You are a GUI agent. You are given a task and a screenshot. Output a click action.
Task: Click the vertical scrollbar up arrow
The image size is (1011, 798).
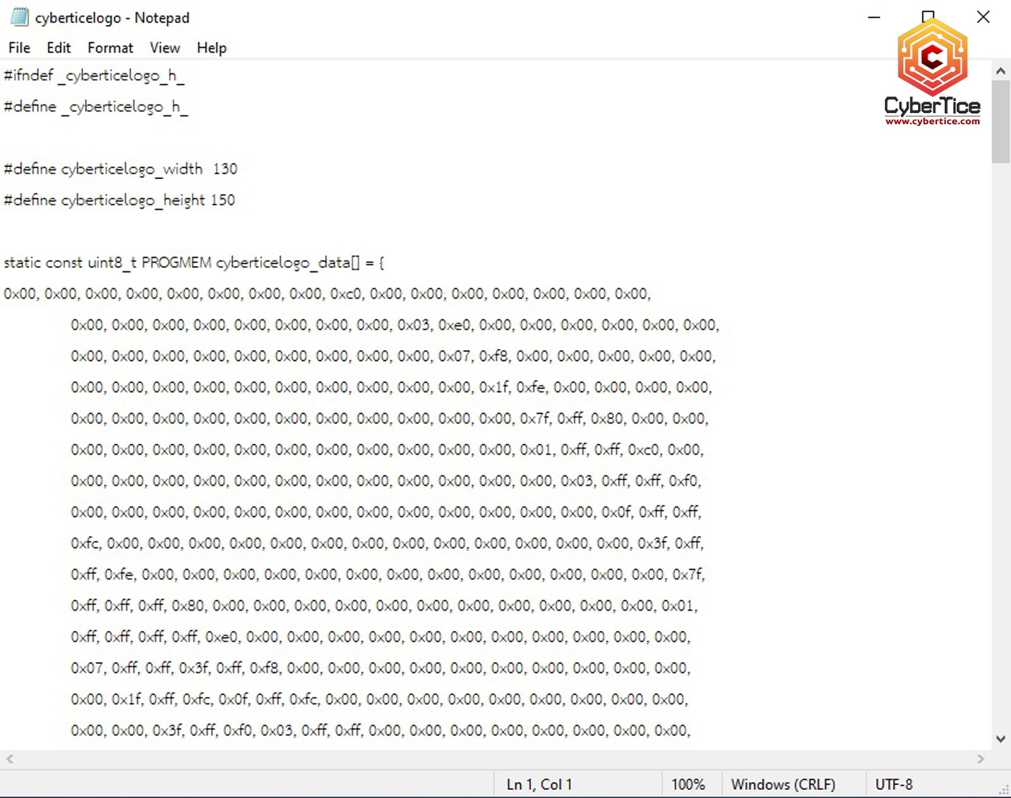point(1001,71)
